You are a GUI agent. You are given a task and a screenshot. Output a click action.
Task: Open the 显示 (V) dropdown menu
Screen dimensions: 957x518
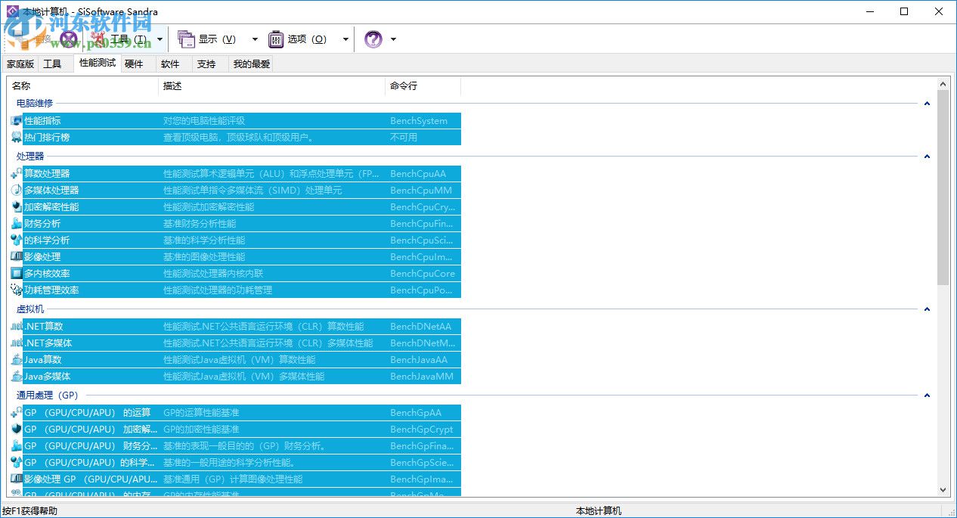(218, 39)
